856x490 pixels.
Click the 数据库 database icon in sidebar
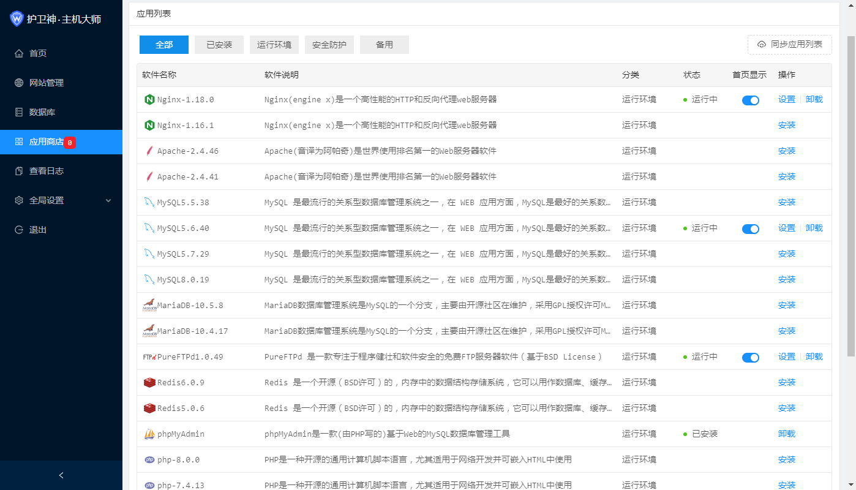click(19, 112)
